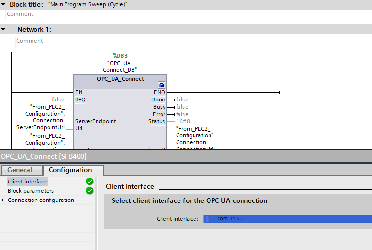Select the %DB3 instance data block label
This screenshot has width=372, height=250.
[x=120, y=56]
